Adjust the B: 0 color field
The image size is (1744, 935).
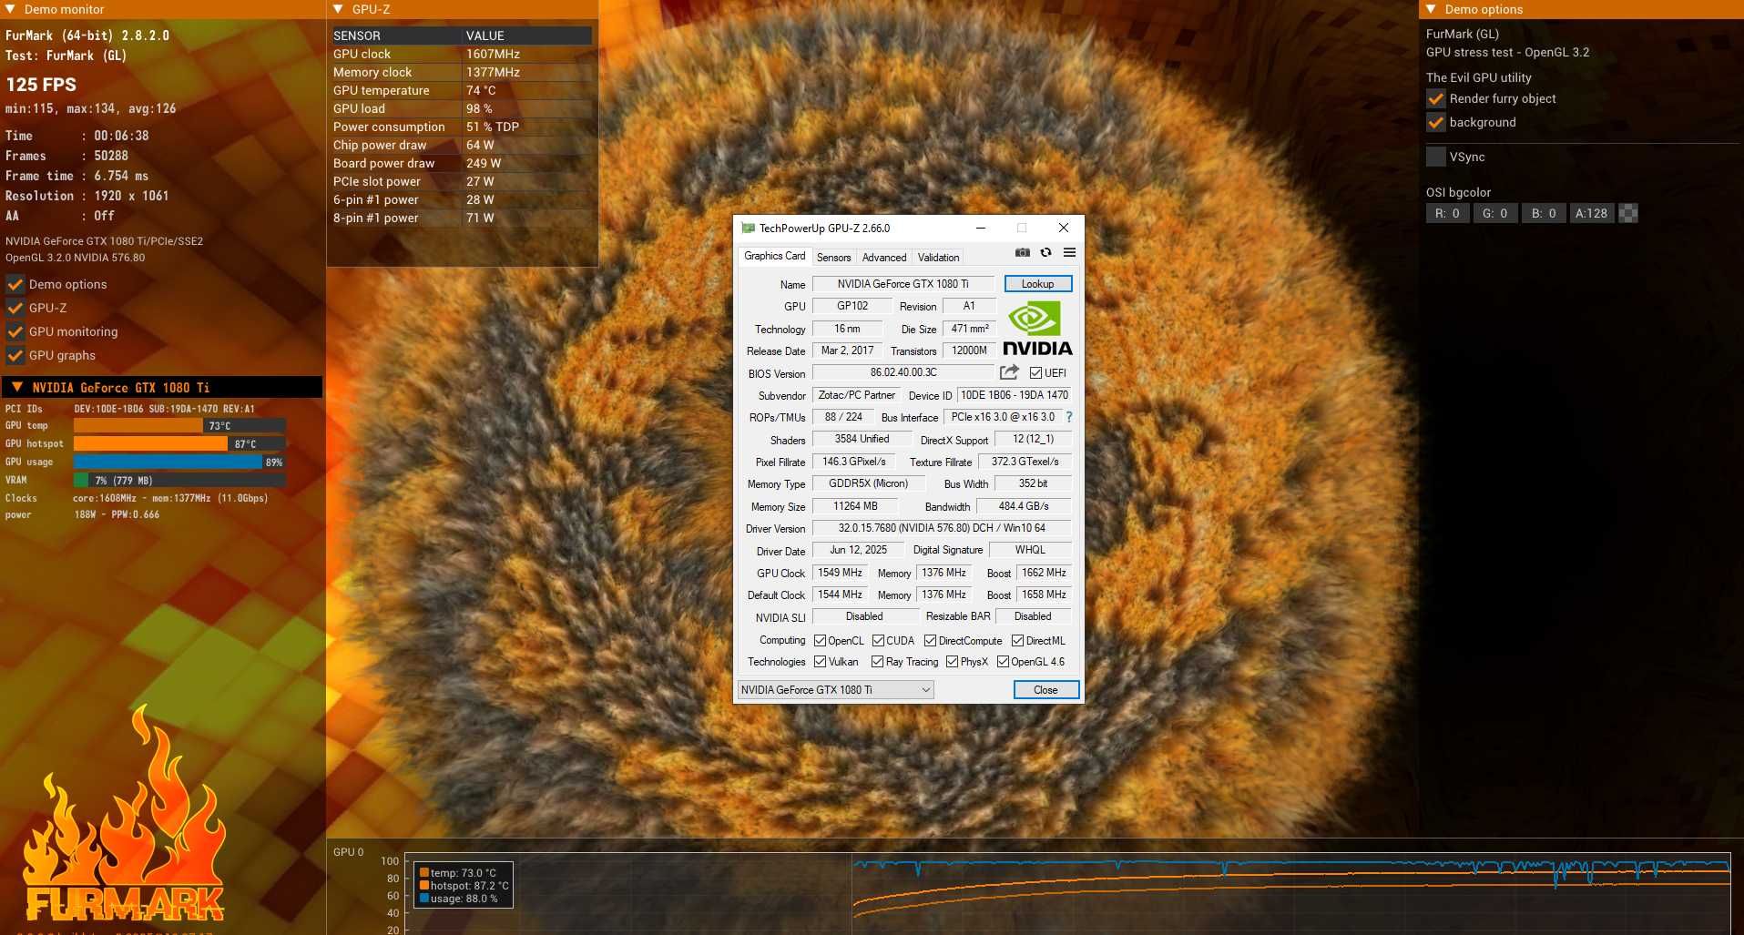pyautogui.click(x=1544, y=213)
